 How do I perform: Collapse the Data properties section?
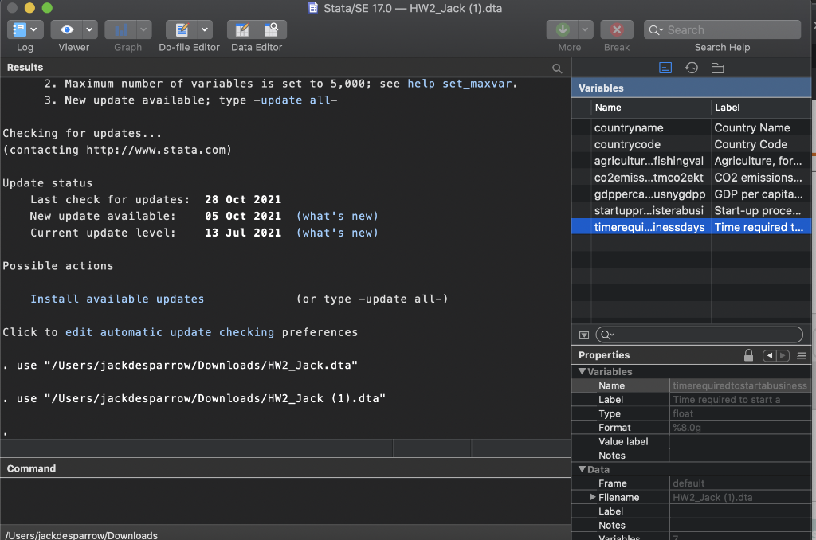582,469
